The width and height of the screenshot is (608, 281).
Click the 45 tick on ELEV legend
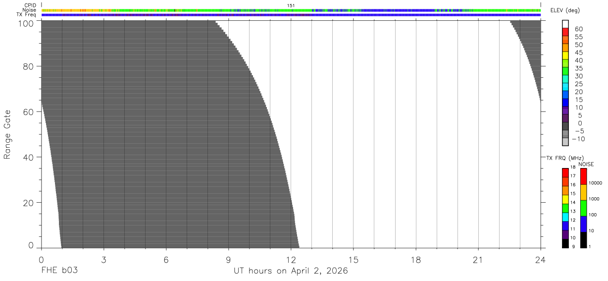(x=578, y=53)
